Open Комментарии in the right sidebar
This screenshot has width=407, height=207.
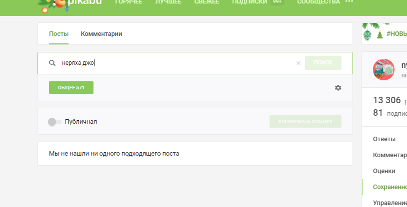390,155
